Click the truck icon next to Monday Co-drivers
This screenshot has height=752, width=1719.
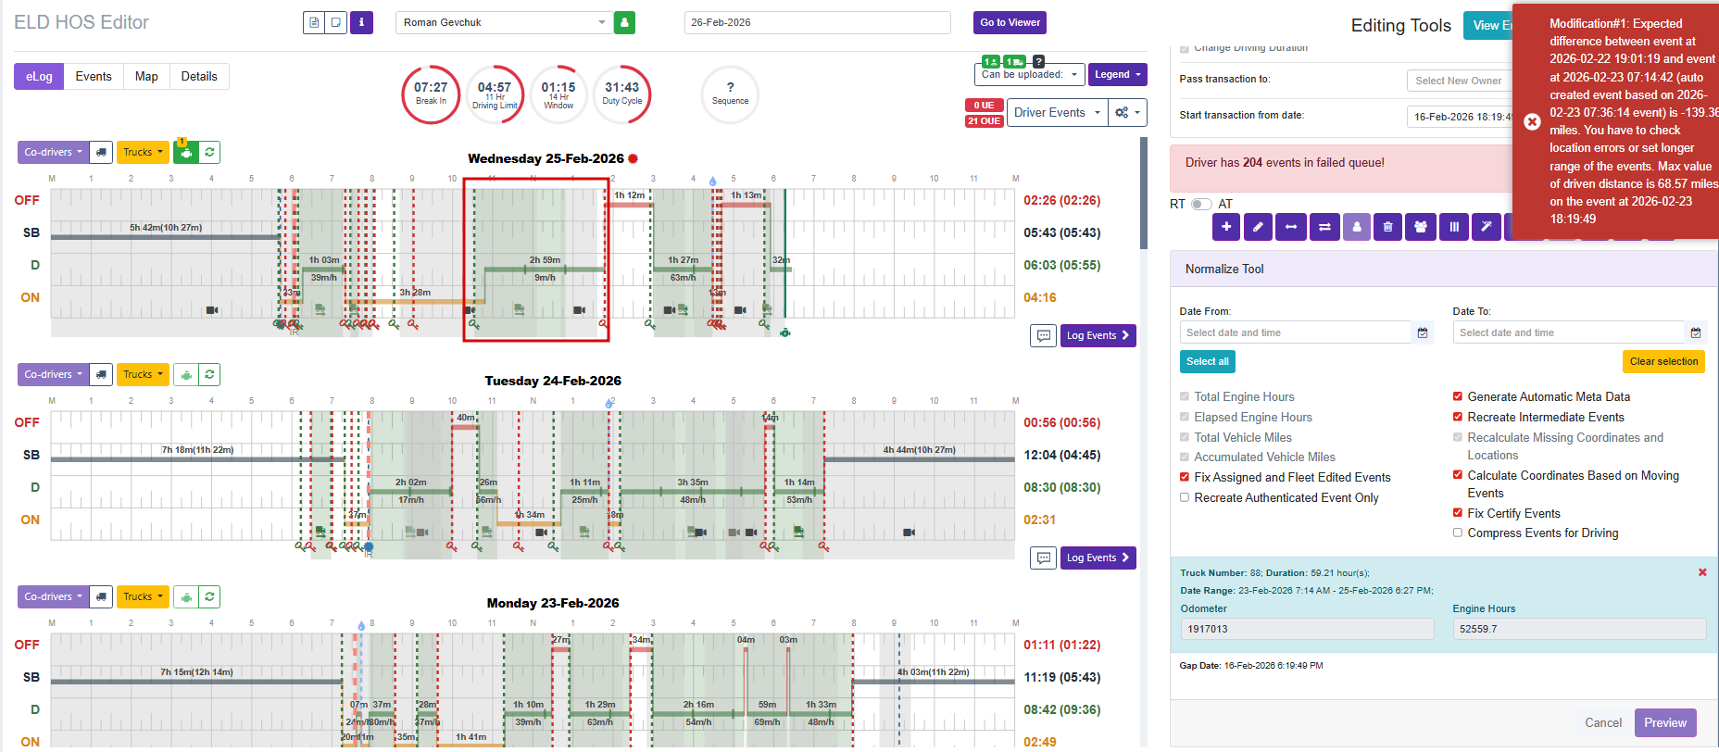coord(102,596)
